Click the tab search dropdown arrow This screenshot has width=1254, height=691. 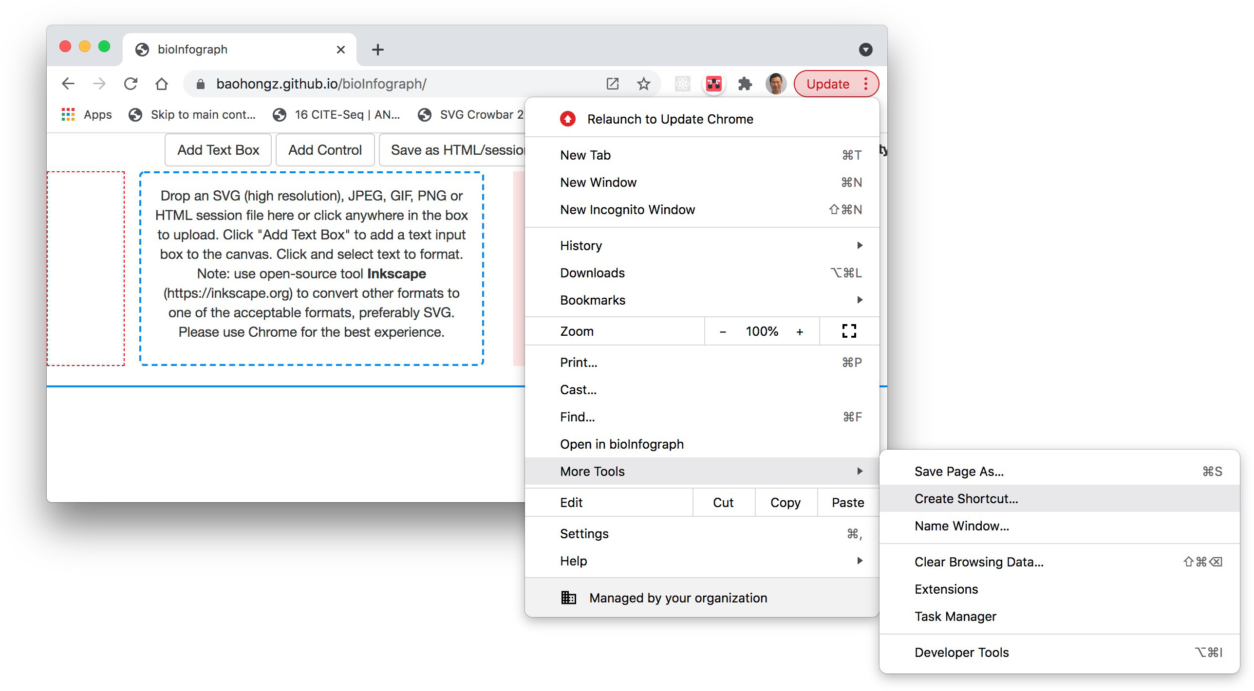pyautogui.click(x=865, y=50)
